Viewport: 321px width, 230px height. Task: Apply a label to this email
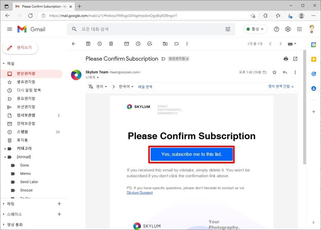click(177, 44)
